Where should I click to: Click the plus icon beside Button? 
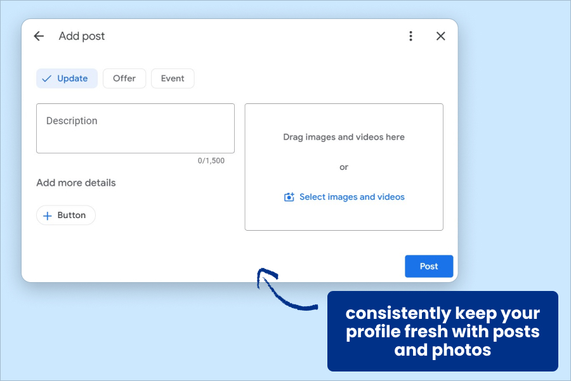(x=48, y=215)
